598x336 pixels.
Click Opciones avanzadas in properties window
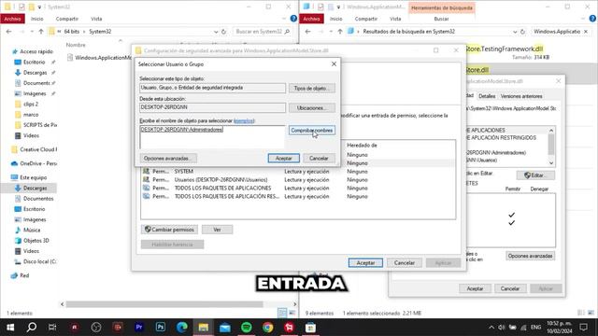(x=530, y=256)
